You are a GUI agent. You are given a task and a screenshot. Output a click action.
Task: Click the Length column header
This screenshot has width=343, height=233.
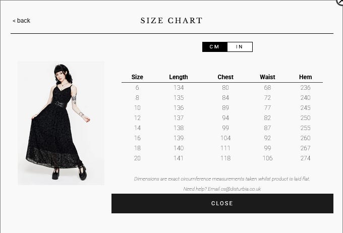pyautogui.click(x=179, y=77)
